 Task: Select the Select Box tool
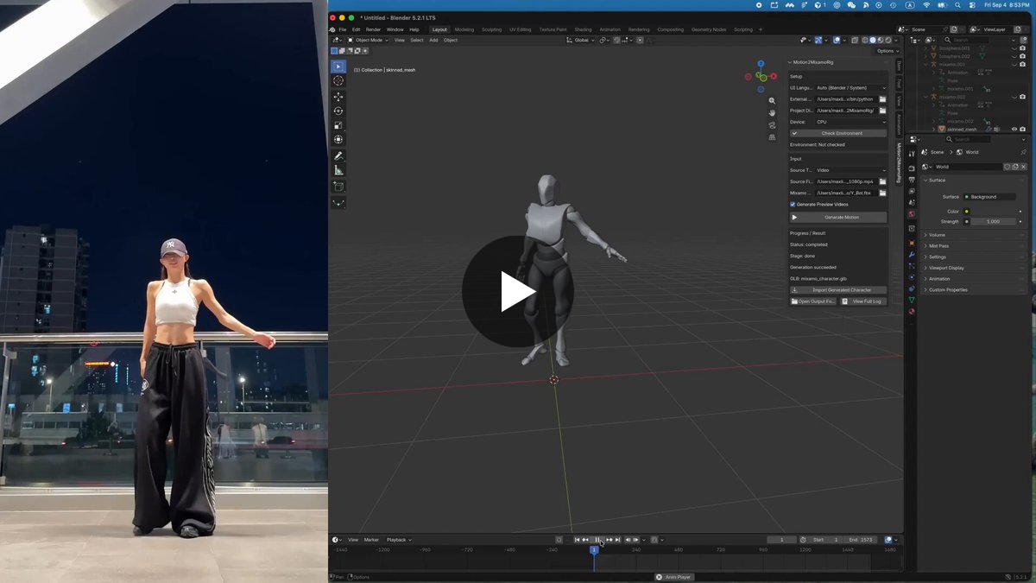(338, 67)
